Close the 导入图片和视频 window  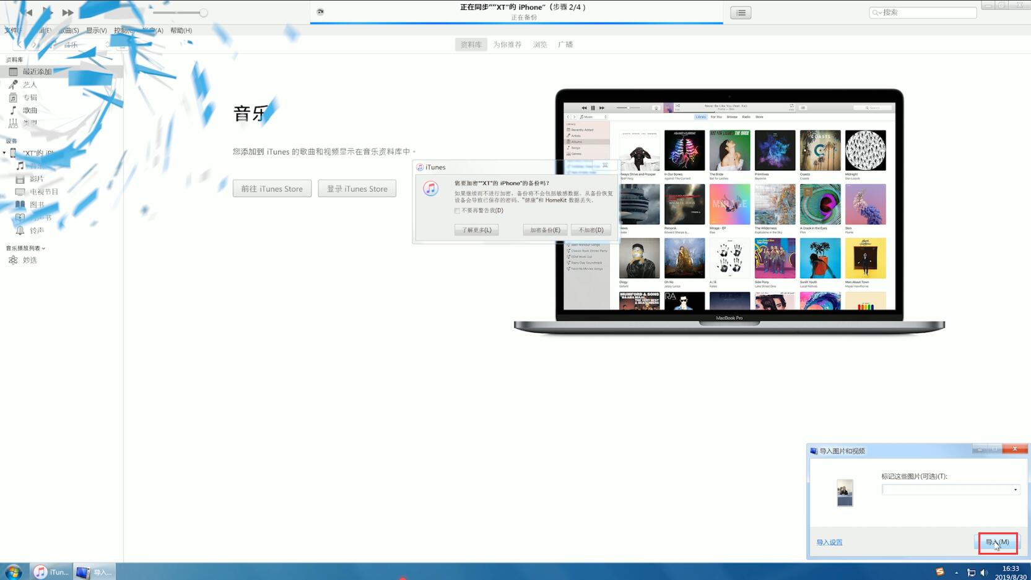[x=1014, y=449]
